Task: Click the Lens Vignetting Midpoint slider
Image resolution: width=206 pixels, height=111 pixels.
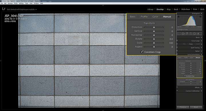Action: (191, 84)
